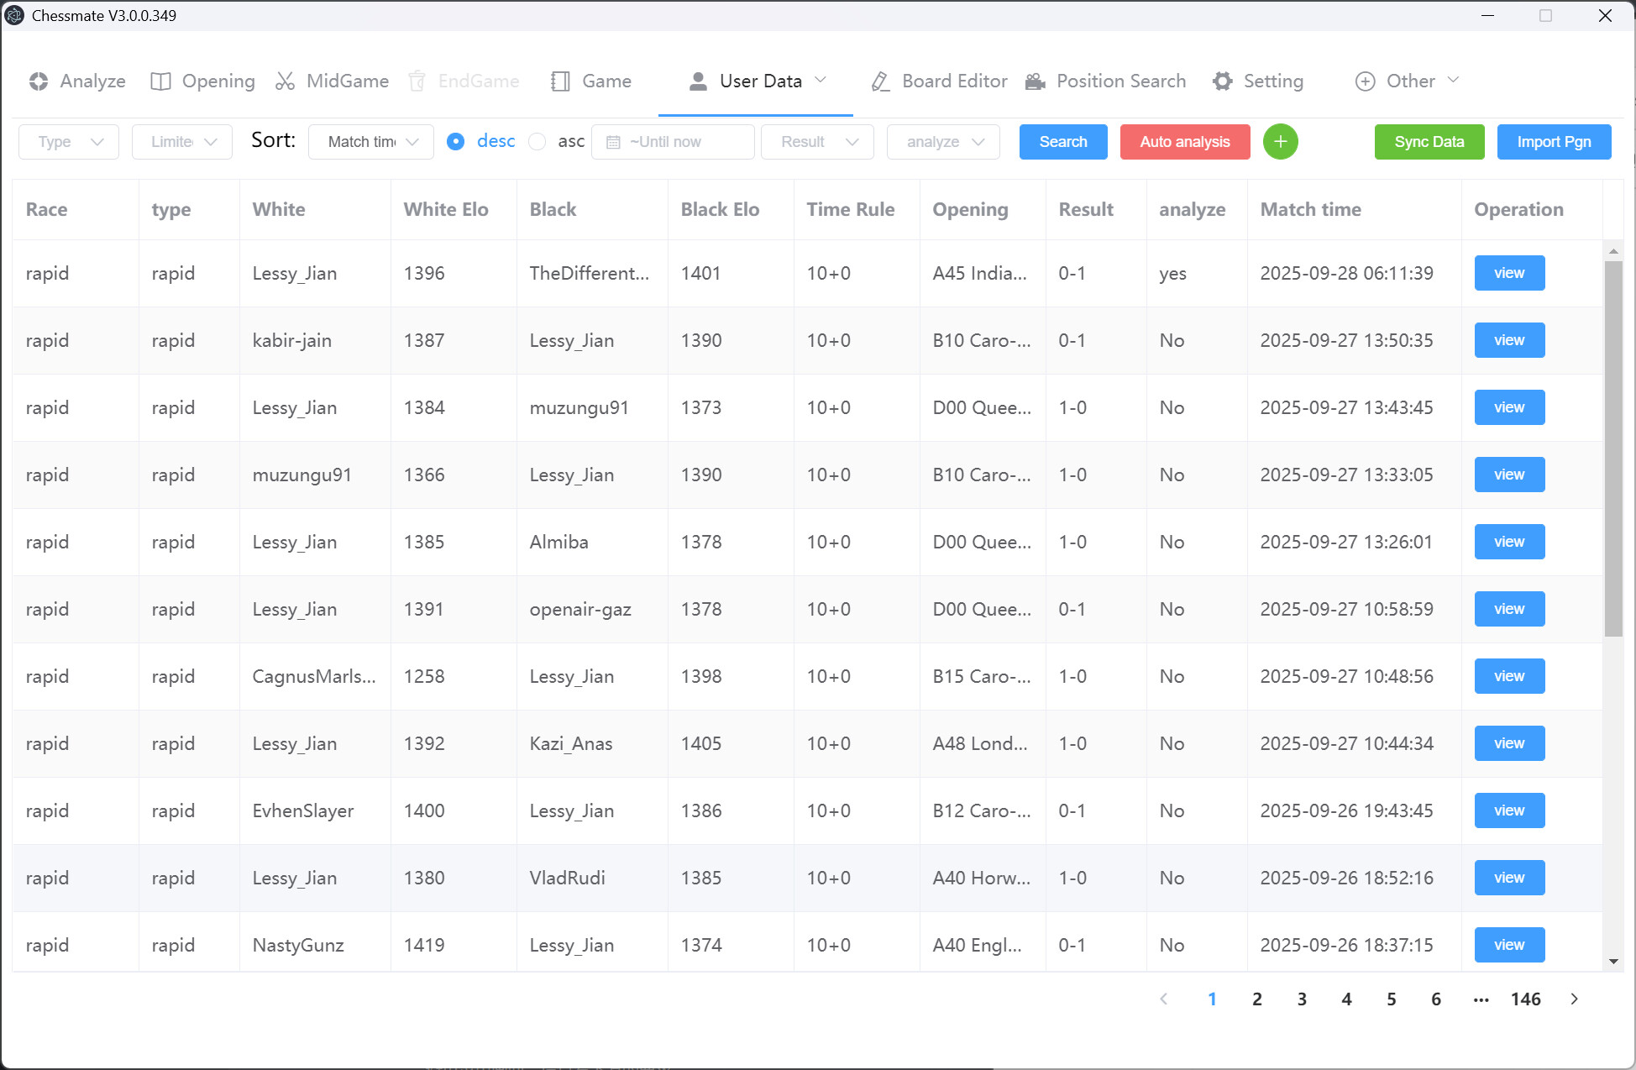Click the Position Search camera icon
The image size is (1636, 1070).
point(1035,81)
